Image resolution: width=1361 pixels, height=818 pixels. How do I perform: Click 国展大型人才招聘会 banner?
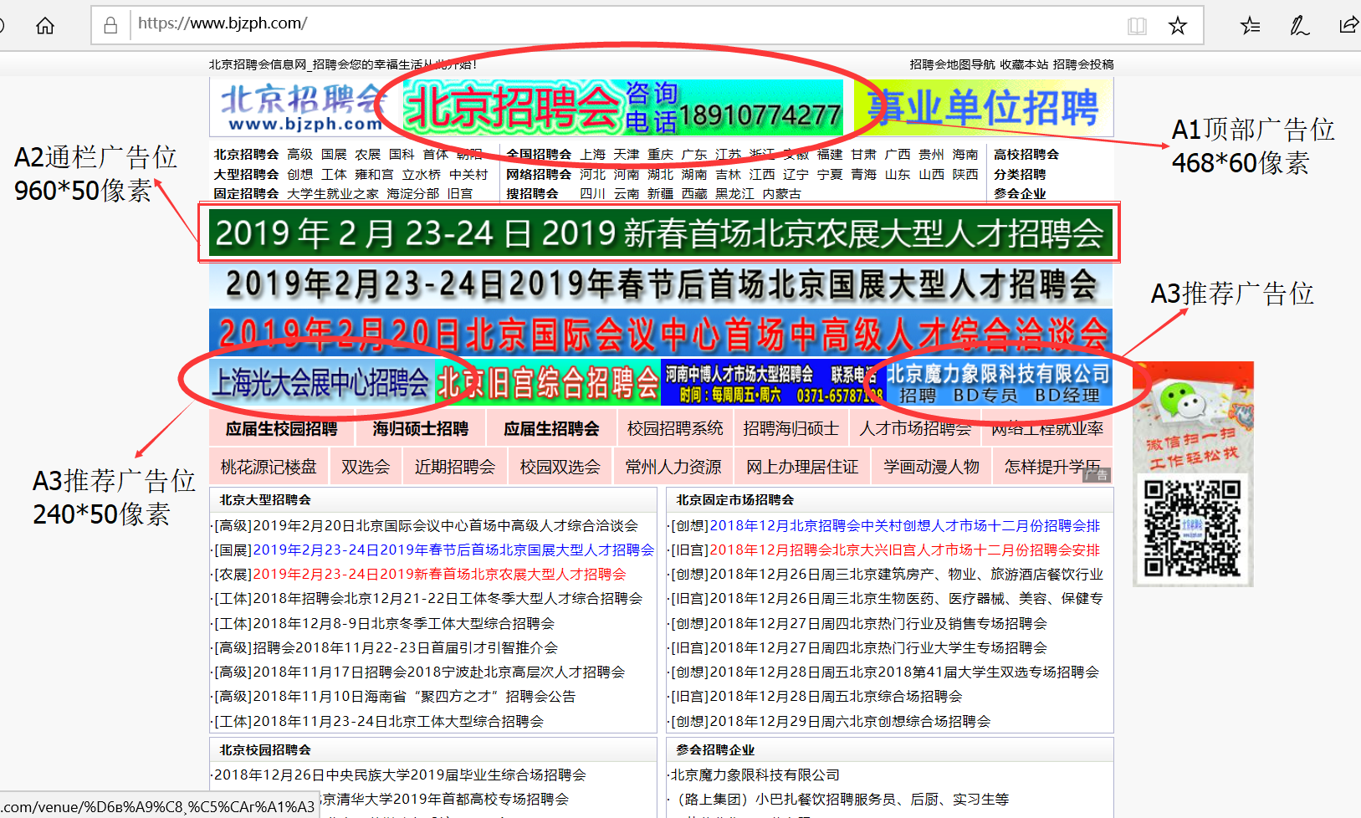660,284
